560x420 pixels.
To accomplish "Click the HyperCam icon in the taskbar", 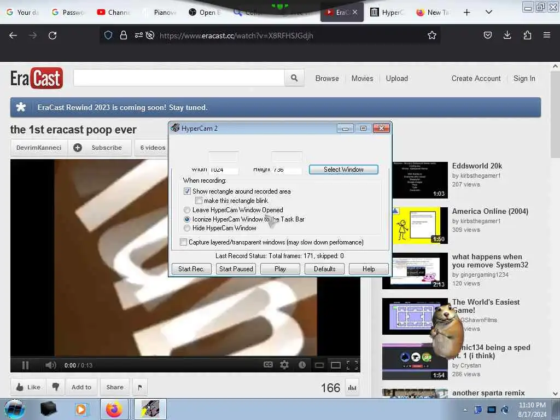I will [150, 409].
